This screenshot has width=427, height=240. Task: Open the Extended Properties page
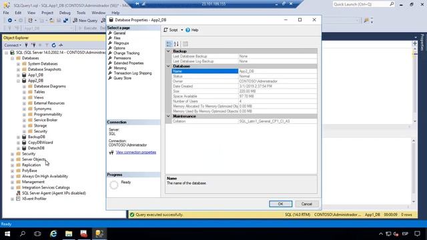click(129, 63)
